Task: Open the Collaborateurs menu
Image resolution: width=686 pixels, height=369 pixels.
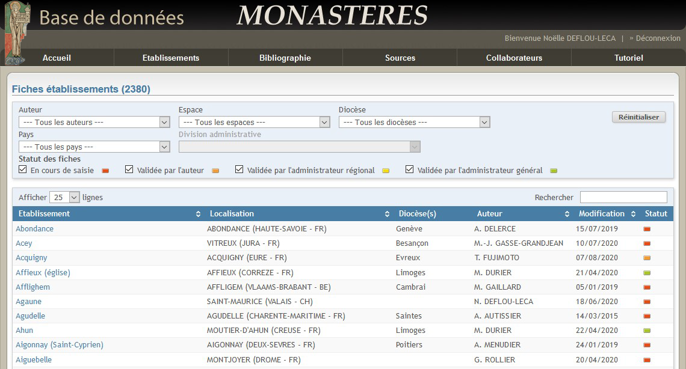Action: click(x=514, y=58)
